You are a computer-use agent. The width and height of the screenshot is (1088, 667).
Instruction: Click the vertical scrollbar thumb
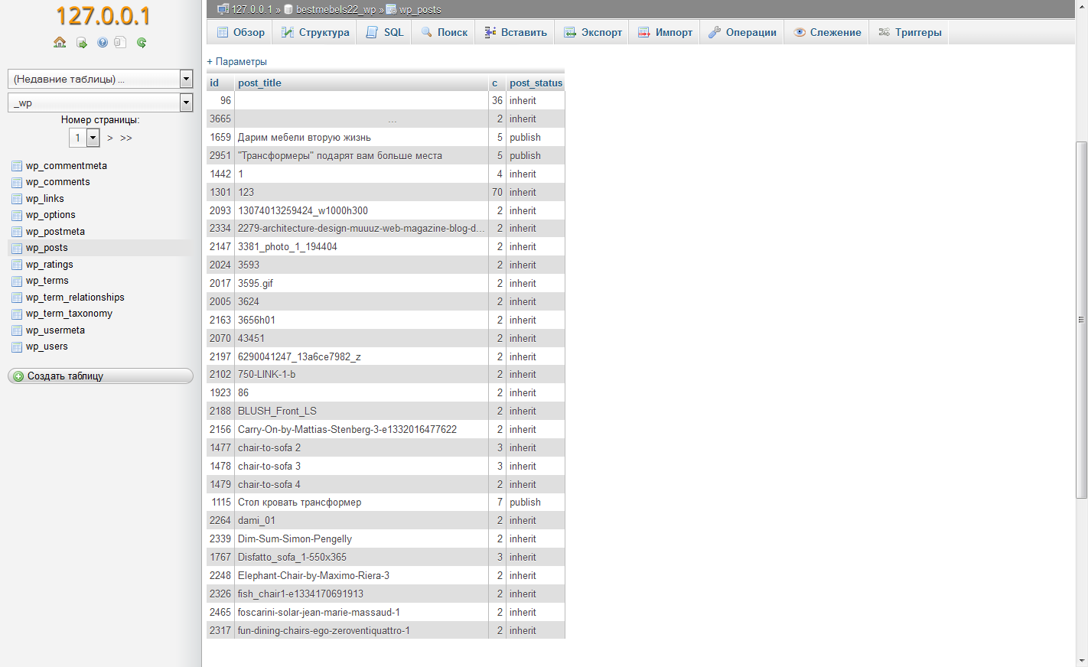coord(1081,320)
